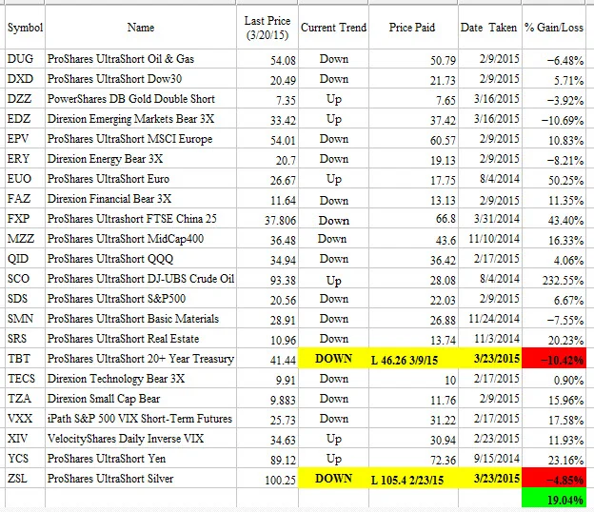Click PowerShares DB Gold Double Short
The height and width of the screenshot is (512, 594).
[141, 99]
